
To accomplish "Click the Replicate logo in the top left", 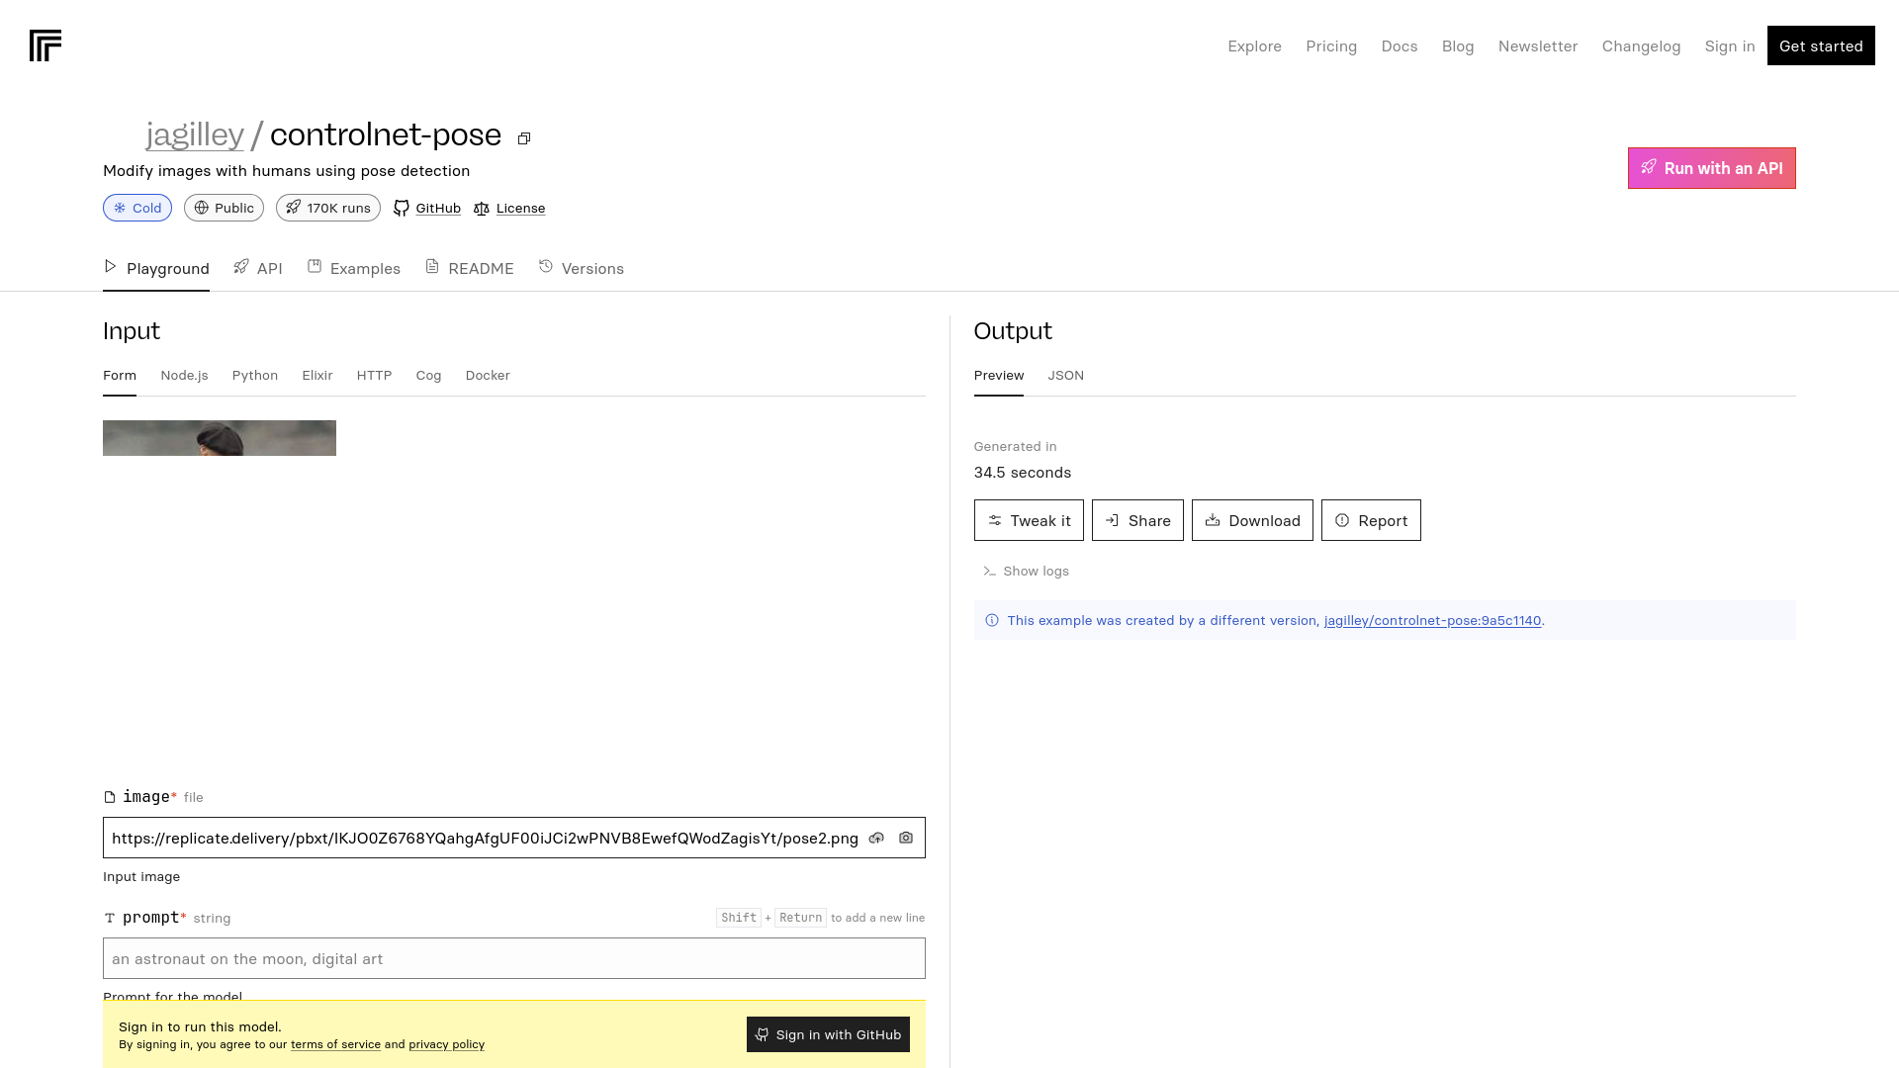I will click(x=45, y=45).
